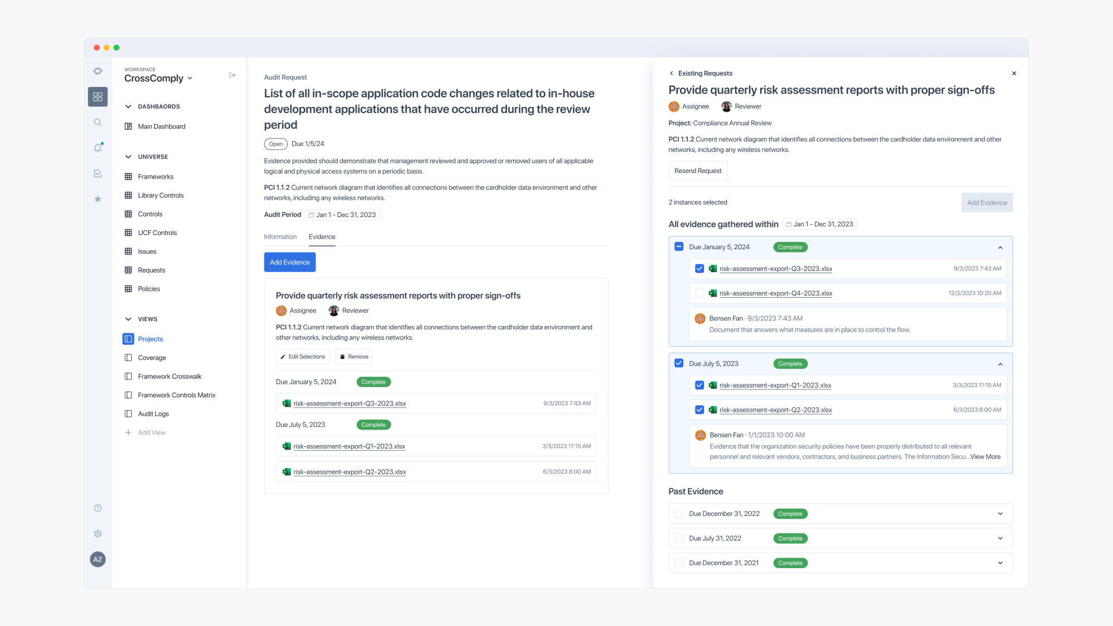Click the tasks checkmark icon in rail
This screenshot has width=1113, height=626.
pyautogui.click(x=98, y=174)
